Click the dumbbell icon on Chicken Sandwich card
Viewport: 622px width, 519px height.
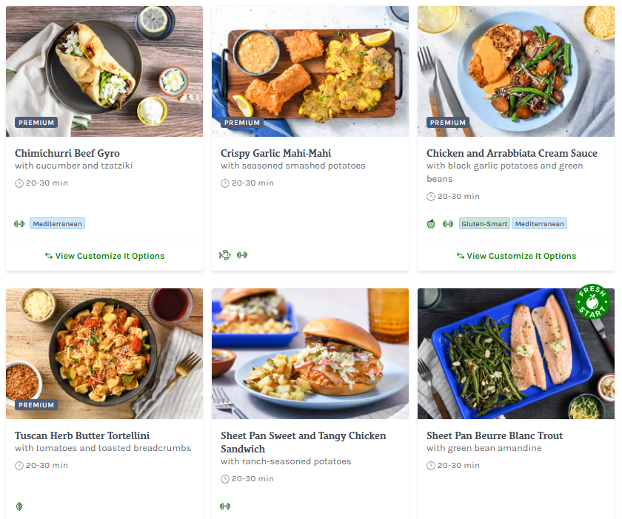coord(225,506)
